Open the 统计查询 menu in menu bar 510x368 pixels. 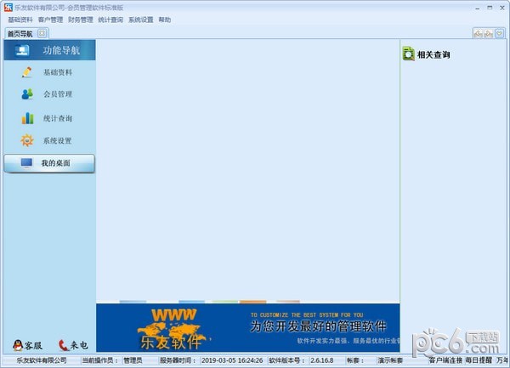(x=110, y=20)
